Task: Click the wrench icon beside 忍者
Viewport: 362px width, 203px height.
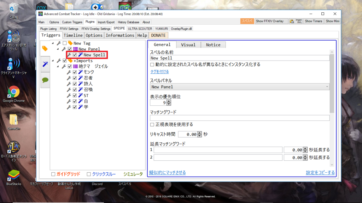Action: [69, 78]
